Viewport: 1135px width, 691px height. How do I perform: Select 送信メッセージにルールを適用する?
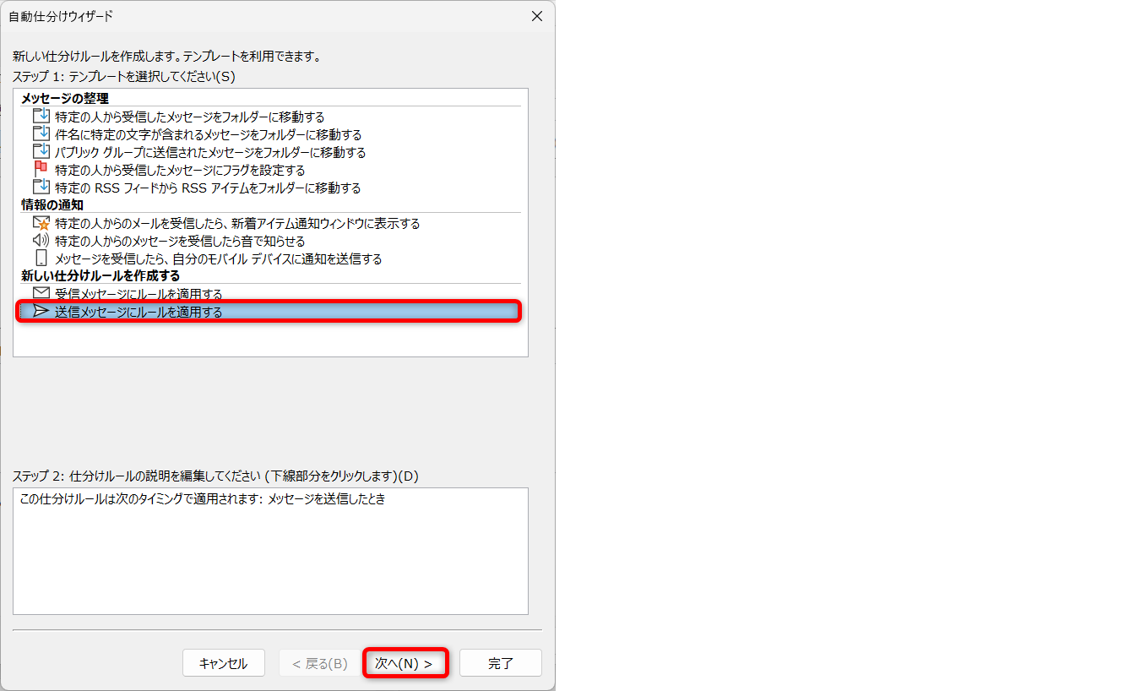[x=138, y=313]
